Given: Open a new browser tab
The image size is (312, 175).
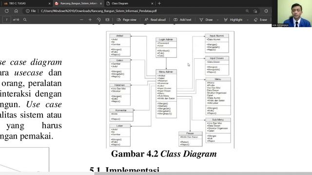Looking at the screenshot, I should (x=159, y=3).
